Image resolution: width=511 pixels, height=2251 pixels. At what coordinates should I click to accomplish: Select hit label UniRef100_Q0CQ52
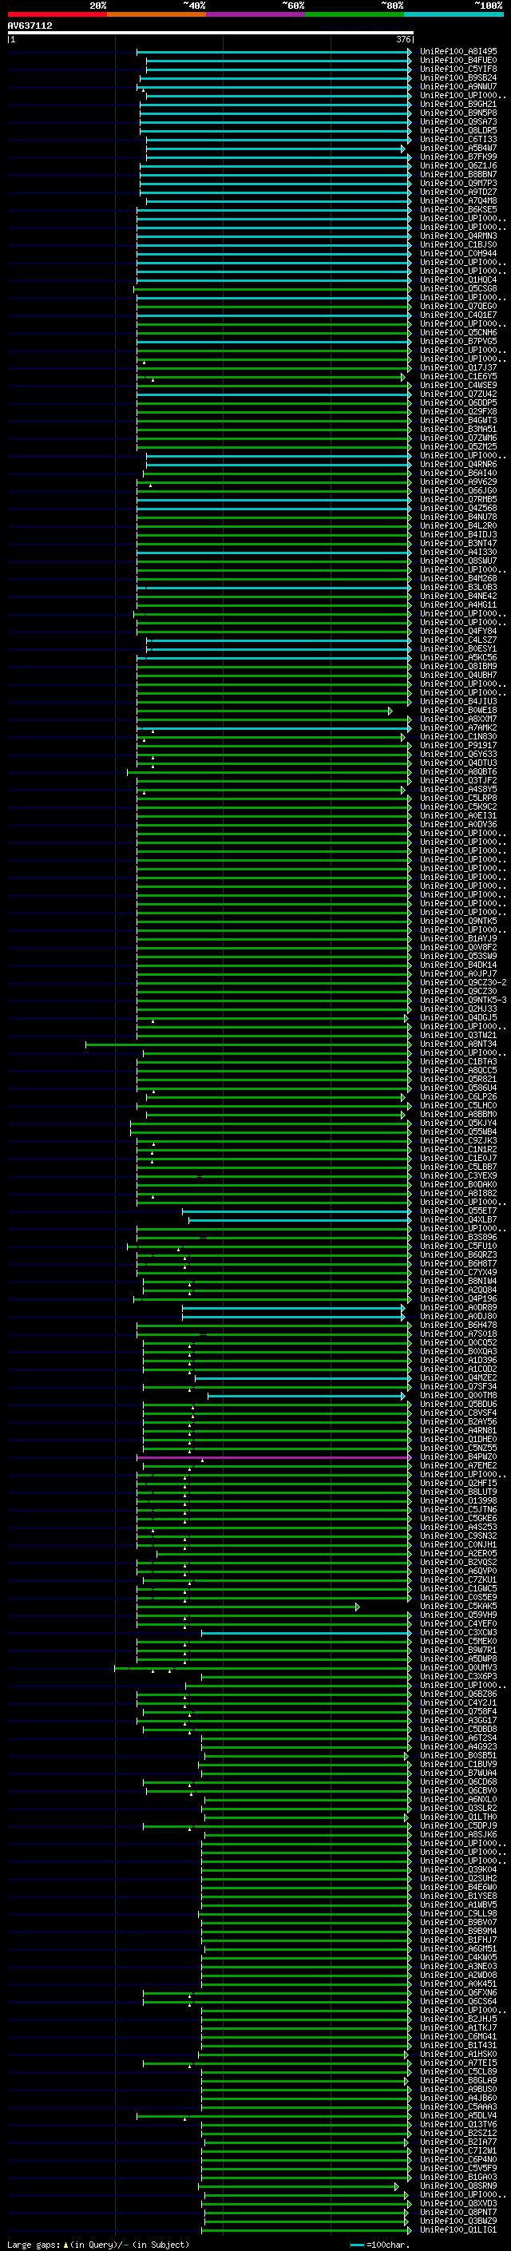pos(458,1342)
